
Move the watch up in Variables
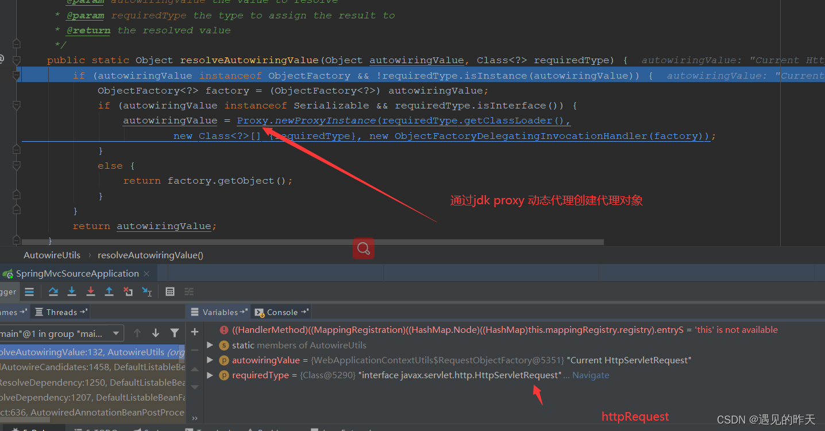(x=195, y=368)
